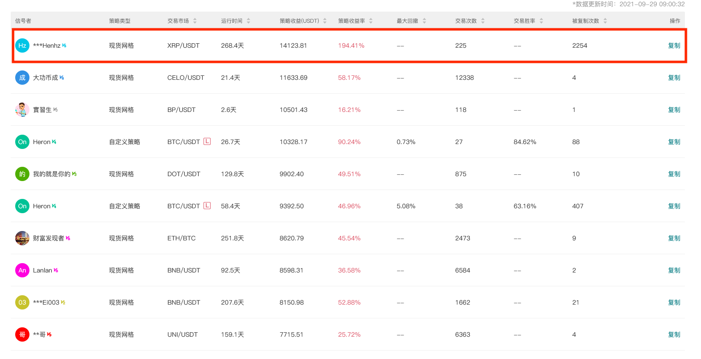This screenshot has height=359, width=701.
Task: Click the badge icon beside 我的就是你的
Action: 74,174
